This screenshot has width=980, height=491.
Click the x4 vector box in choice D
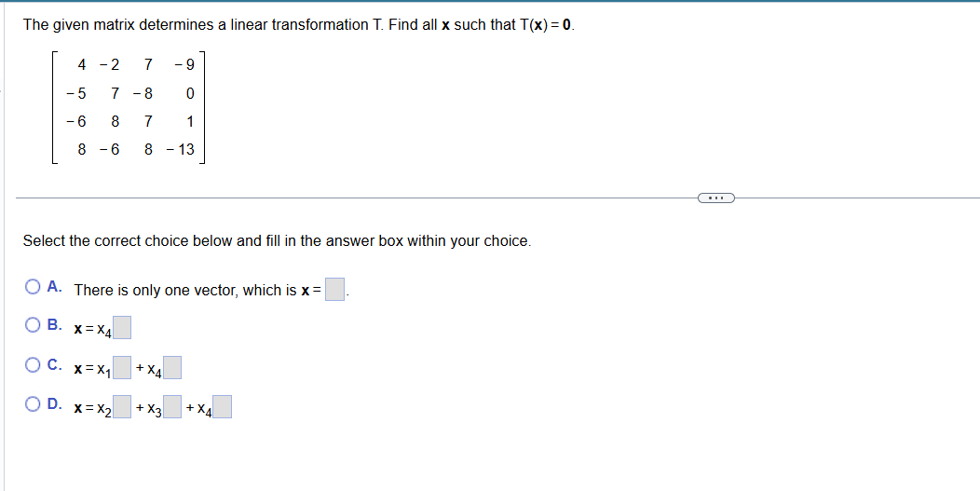tap(222, 407)
